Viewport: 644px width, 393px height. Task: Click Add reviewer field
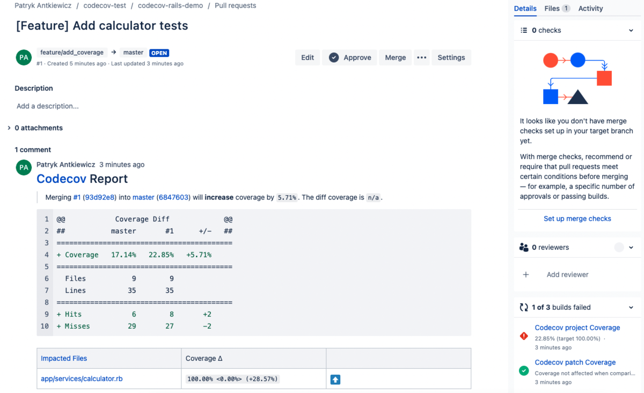[x=568, y=275]
